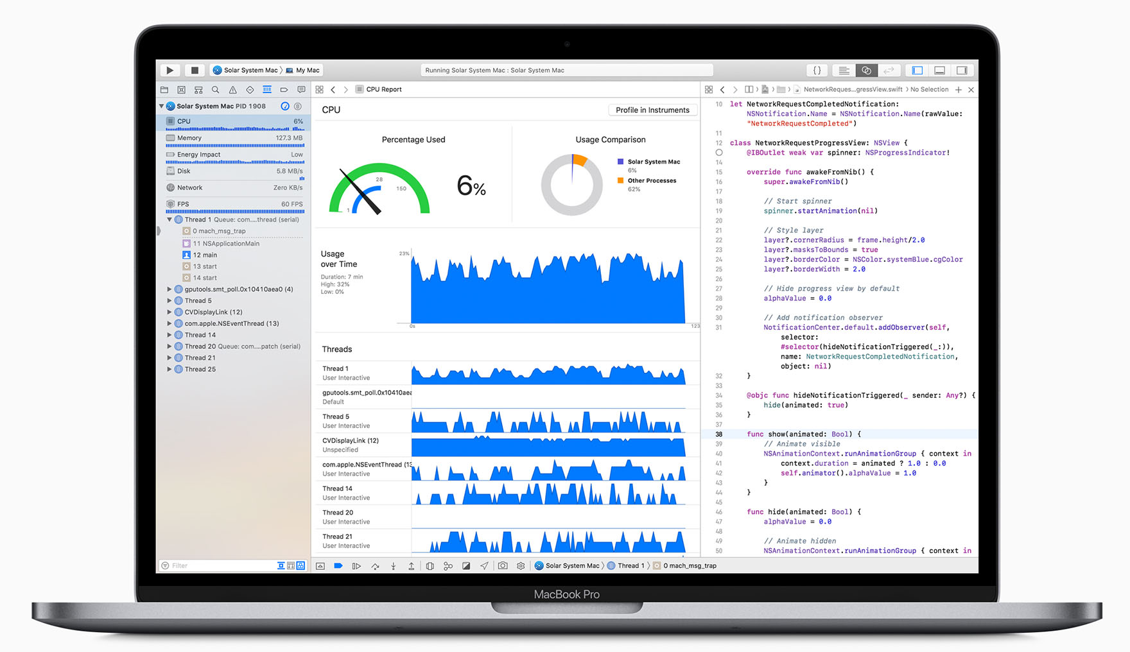Open the Source Control navigator icon
This screenshot has height=652, width=1130.
(181, 90)
